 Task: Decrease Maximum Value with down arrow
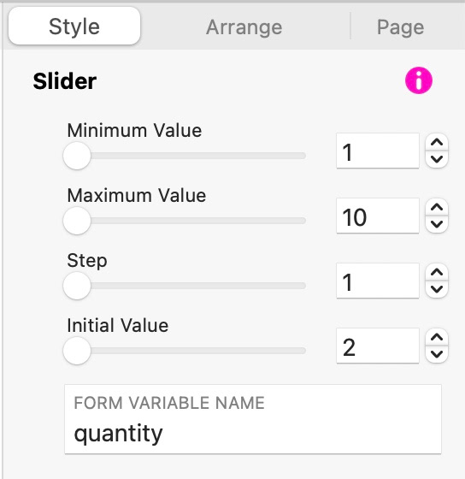(x=437, y=224)
